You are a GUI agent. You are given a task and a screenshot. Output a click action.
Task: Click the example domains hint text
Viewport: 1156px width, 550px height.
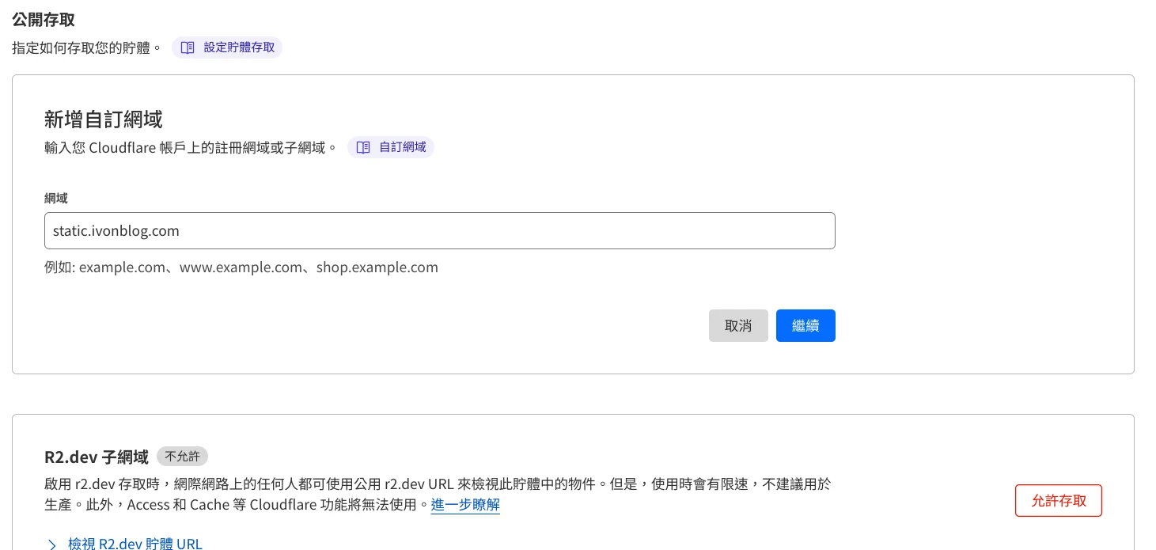[241, 267]
